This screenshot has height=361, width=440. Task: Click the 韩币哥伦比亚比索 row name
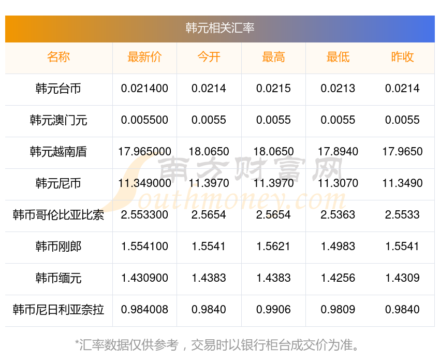(58, 215)
